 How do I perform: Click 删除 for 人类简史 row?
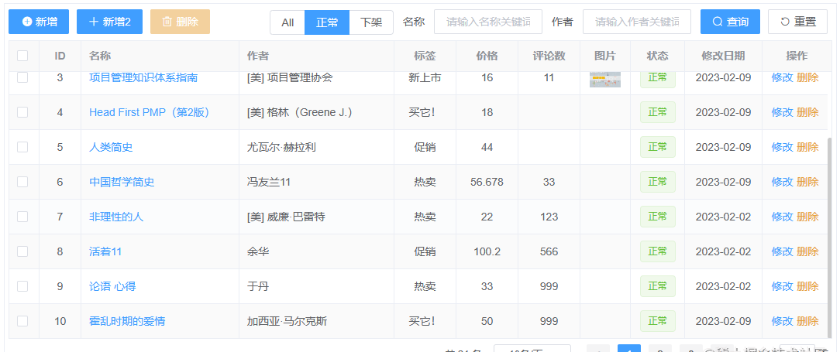click(x=808, y=147)
